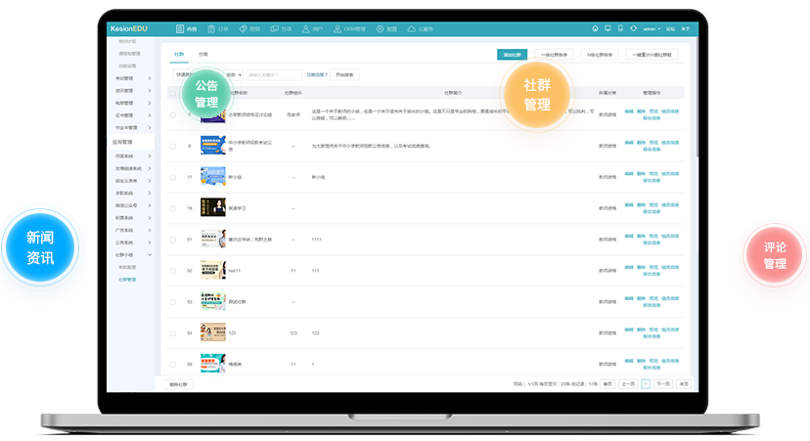Select the checkbox for 新小组 row
Screen dimensions: 810x441
point(173,177)
